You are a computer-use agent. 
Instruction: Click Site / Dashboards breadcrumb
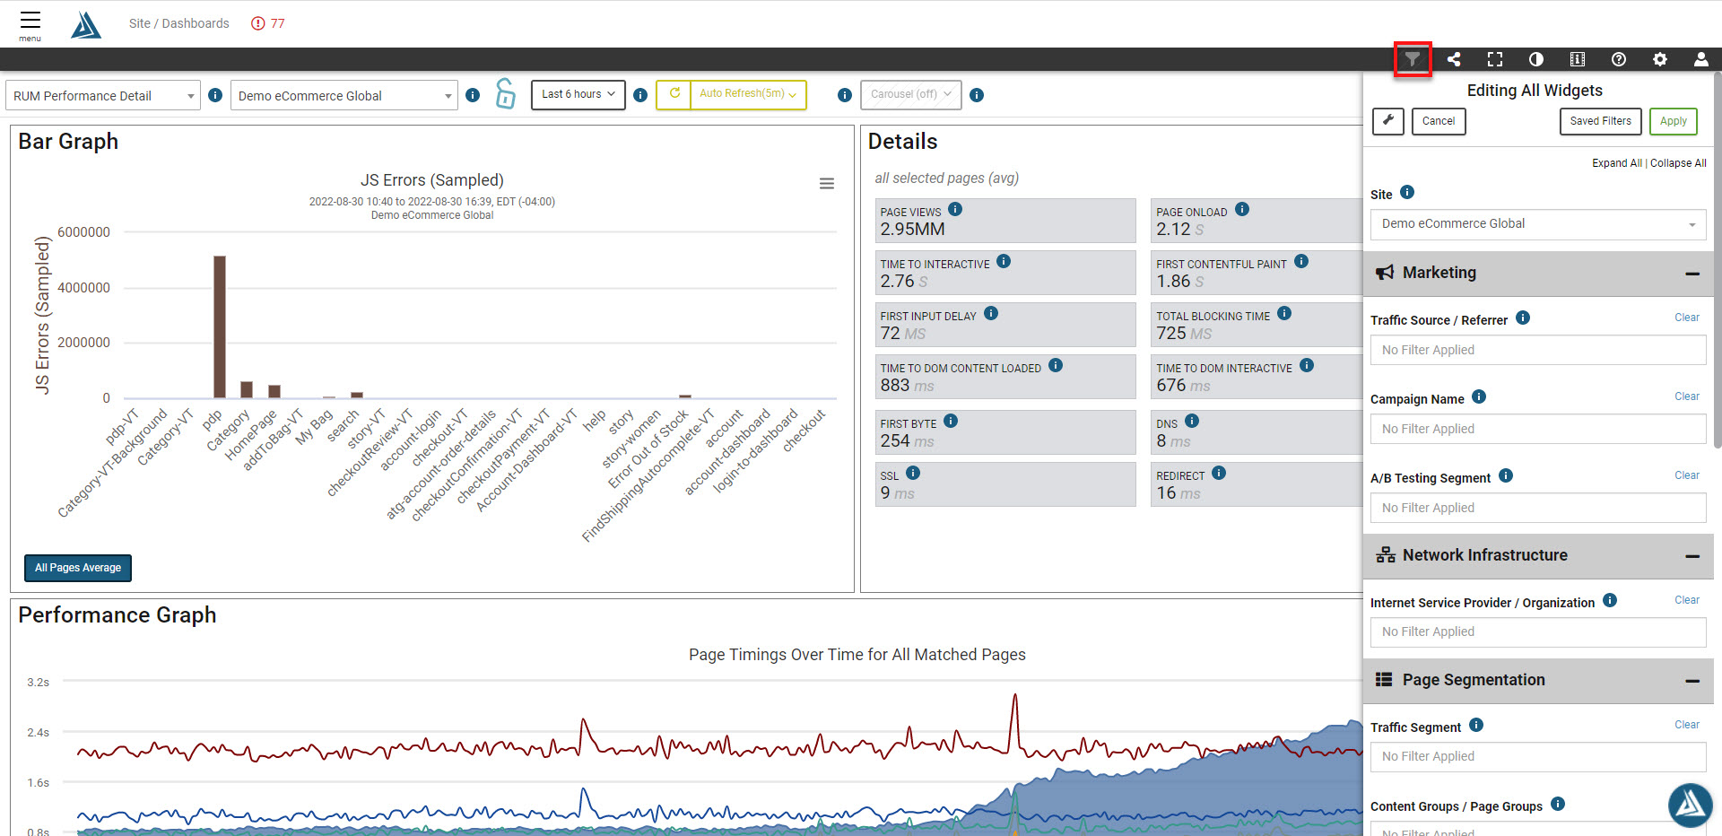(x=178, y=23)
